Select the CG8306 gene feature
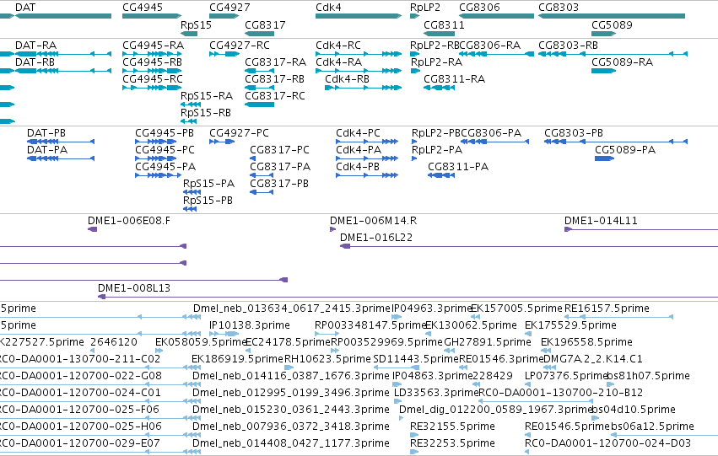718x456 pixels. (496, 16)
